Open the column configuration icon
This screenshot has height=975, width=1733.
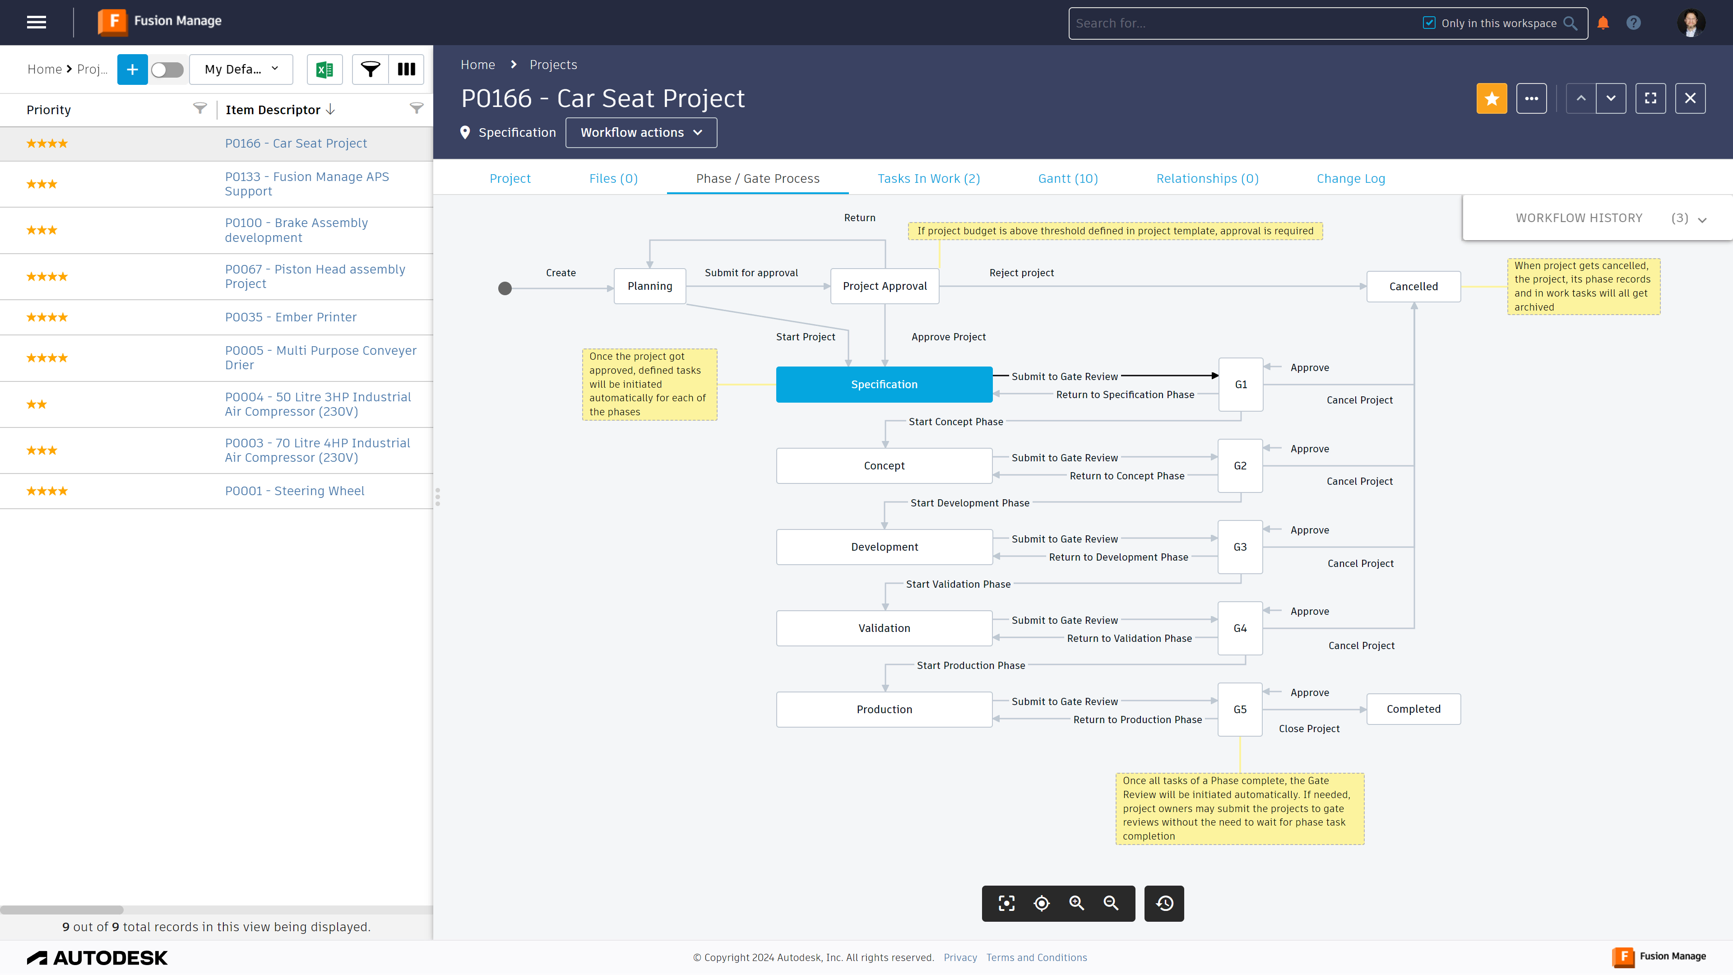tap(406, 70)
